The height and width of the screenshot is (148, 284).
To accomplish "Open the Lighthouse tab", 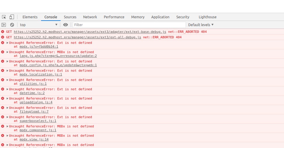I will click(x=208, y=17).
